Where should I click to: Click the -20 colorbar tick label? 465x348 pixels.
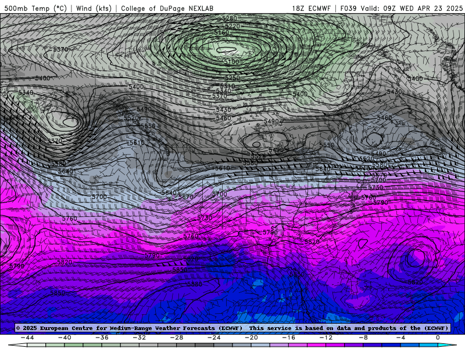(x=251, y=338)
